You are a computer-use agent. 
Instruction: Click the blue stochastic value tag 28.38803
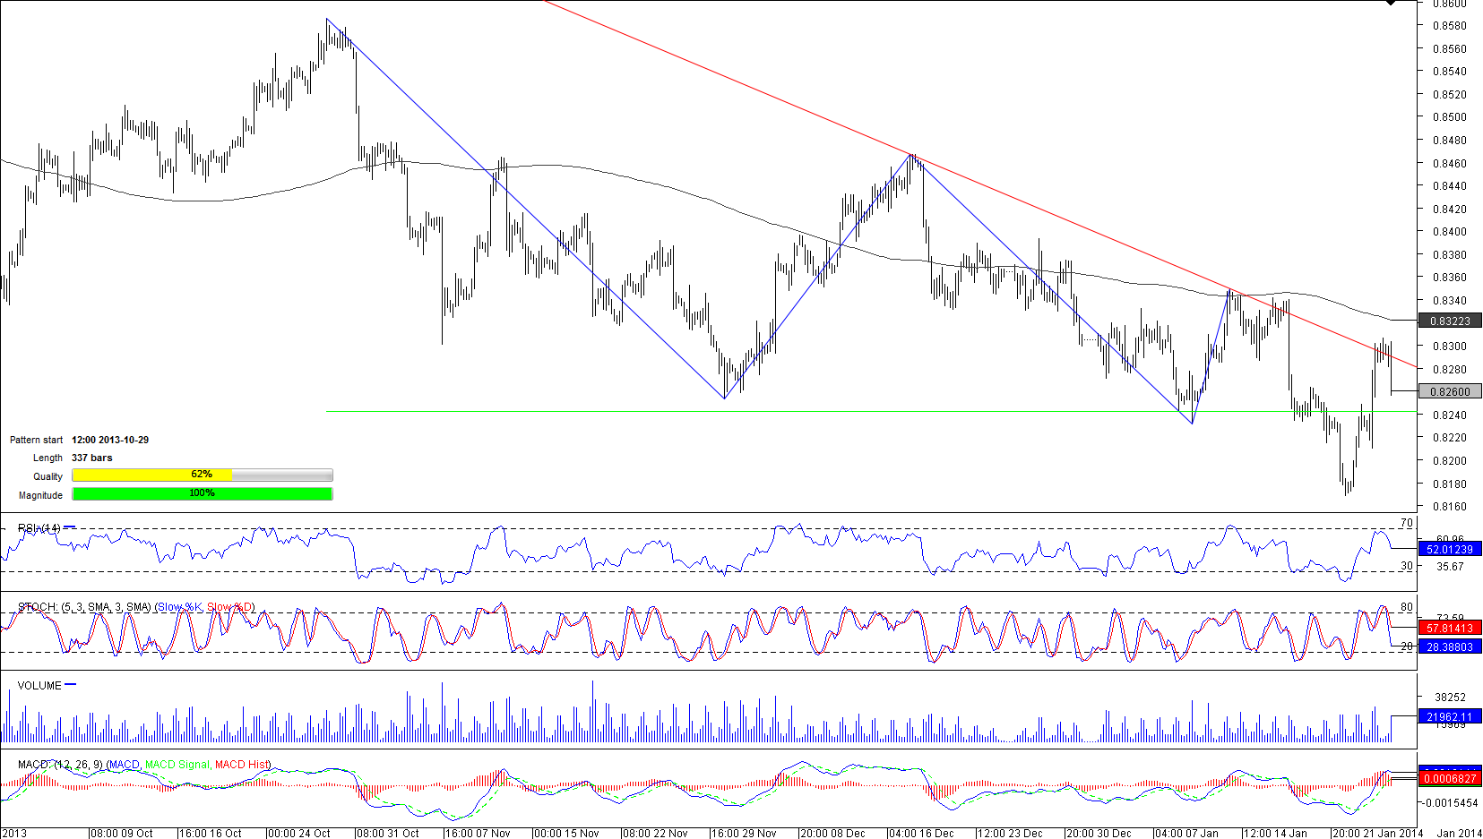pos(1449,646)
